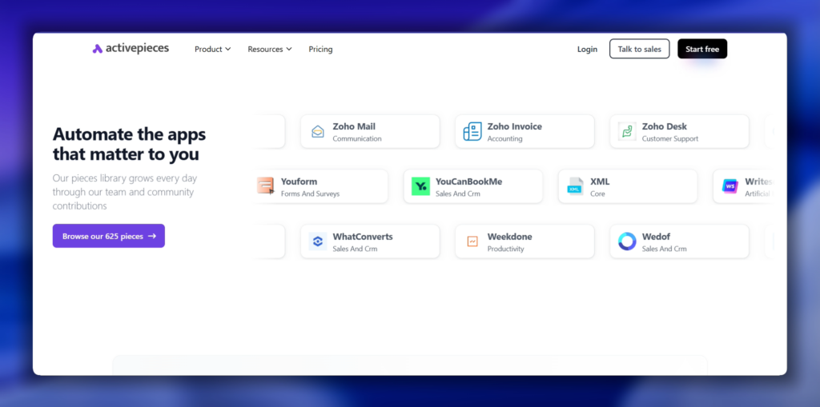Click the Weekdone icon

coord(472,241)
